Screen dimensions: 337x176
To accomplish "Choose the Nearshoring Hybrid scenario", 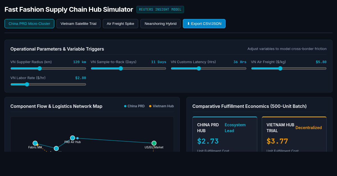I will (x=160, y=24).
